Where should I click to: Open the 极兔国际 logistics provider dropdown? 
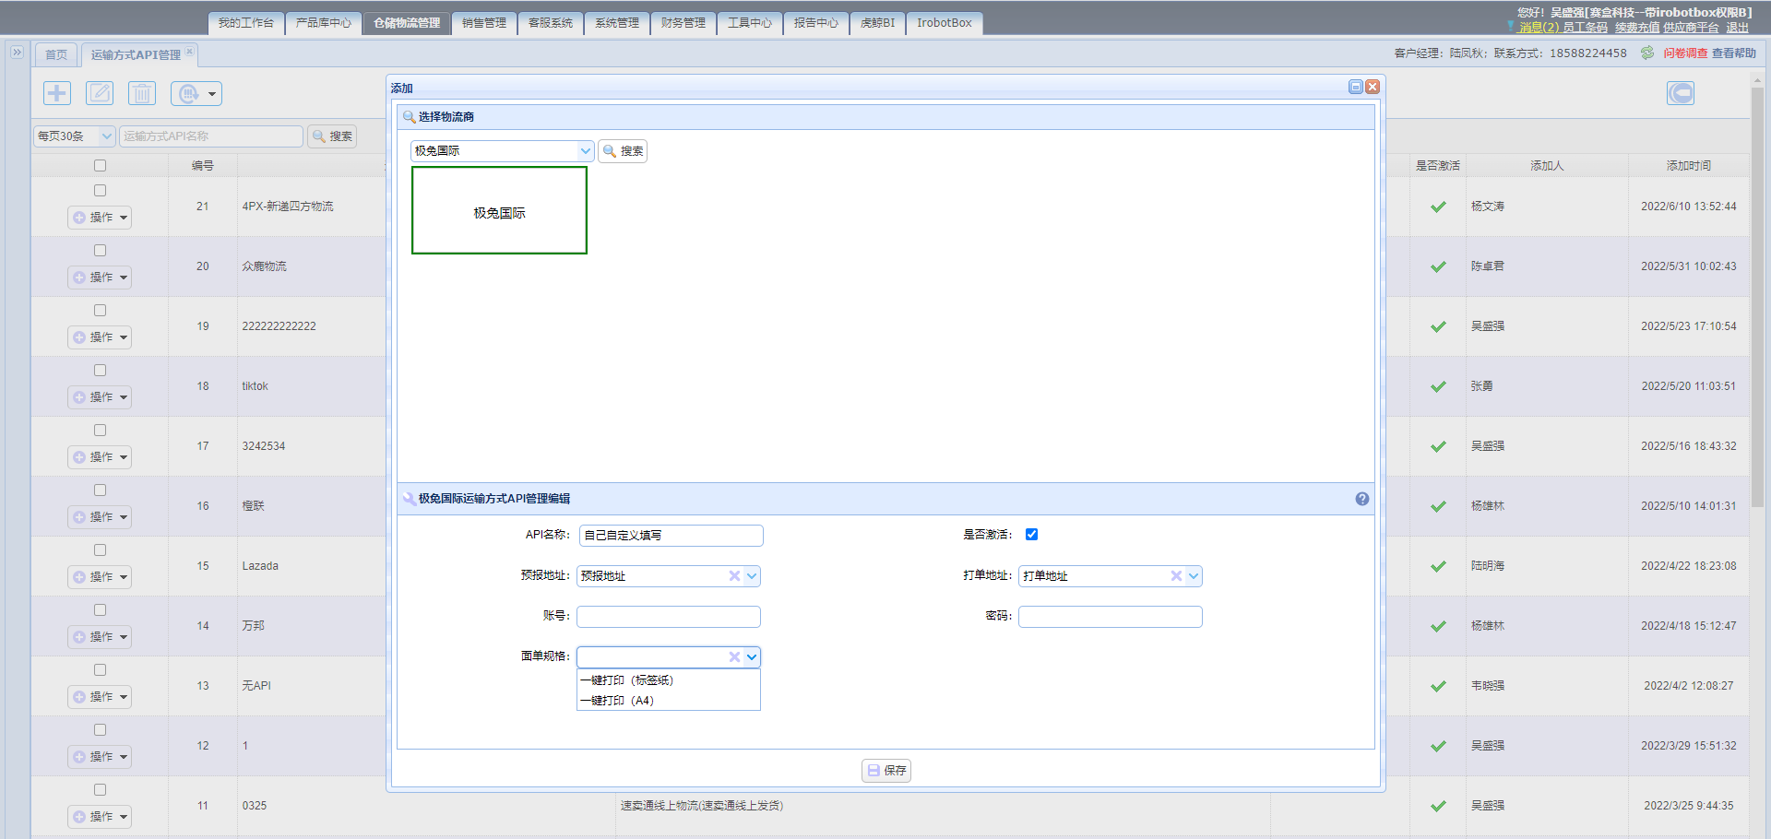[x=585, y=151]
